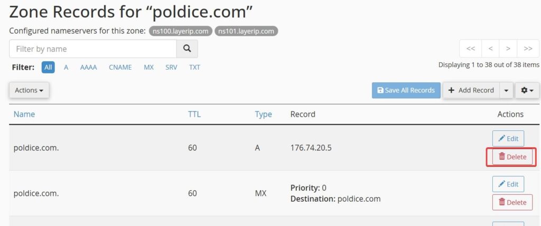
Task: Delete the 176.74.20.5 A record
Action: point(512,157)
